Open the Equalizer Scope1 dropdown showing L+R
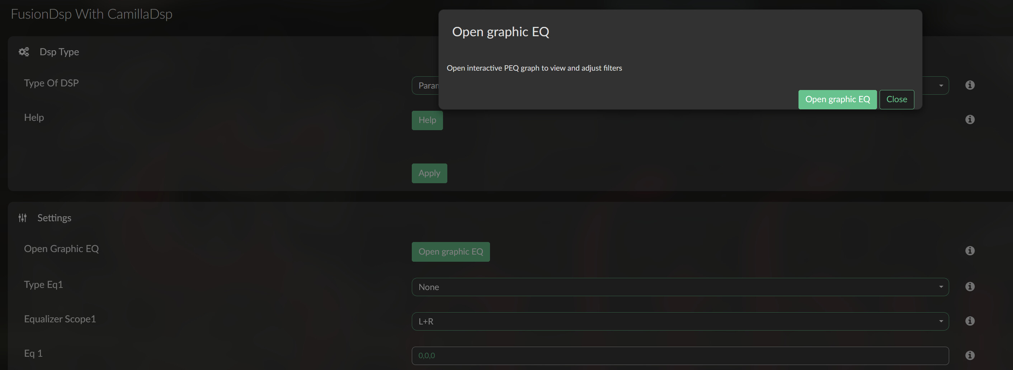Viewport: 1013px width, 370px height. tap(680, 321)
